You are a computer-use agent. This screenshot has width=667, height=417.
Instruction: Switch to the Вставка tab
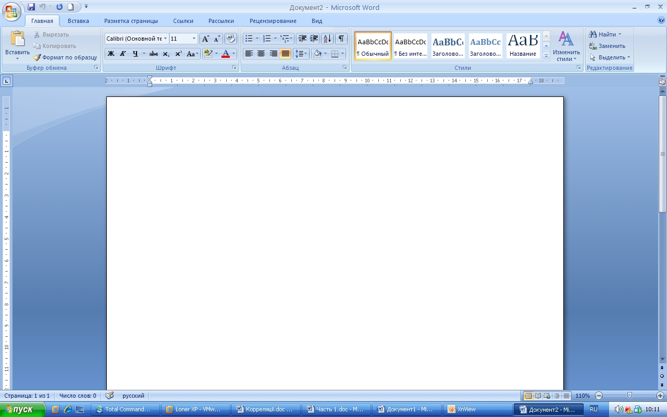[78, 21]
